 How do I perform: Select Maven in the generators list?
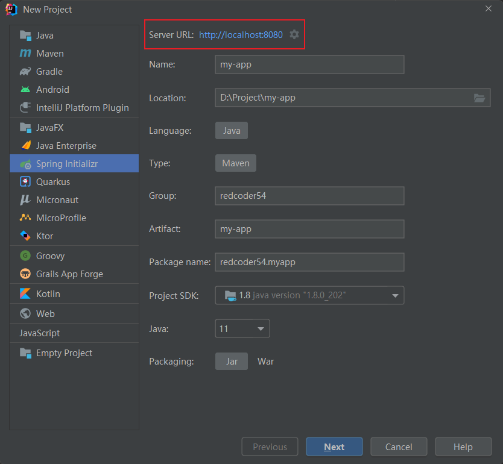coord(74,53)
